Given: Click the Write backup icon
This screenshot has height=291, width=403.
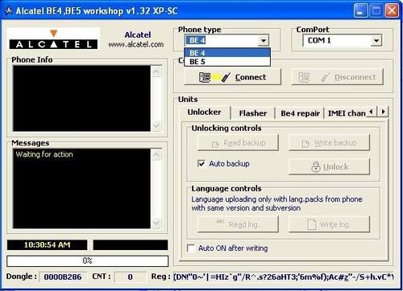Looking at the screenshot, I should [305, 144].
